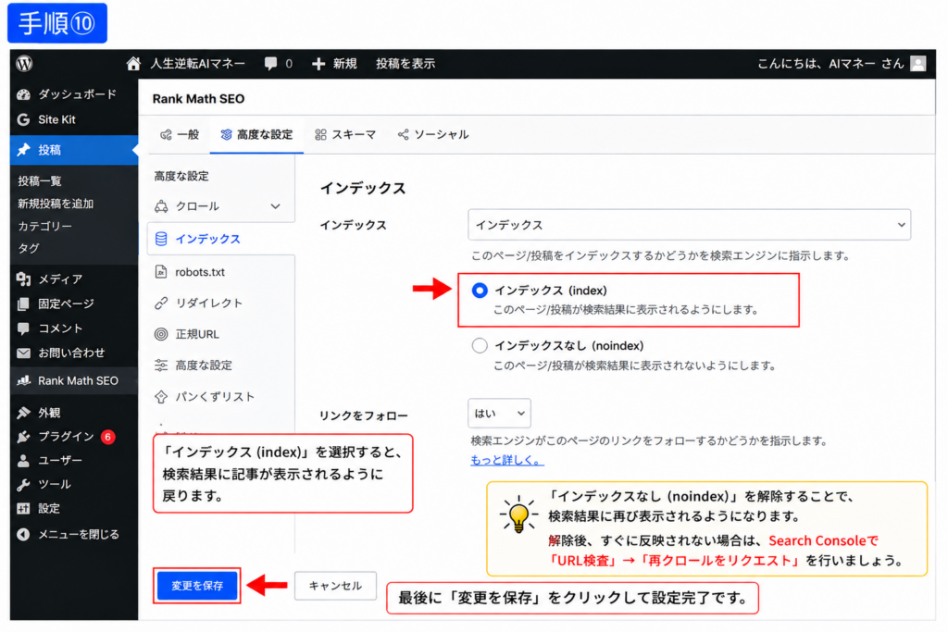Click the 正規URL target icon
The image size is (948, 632).
pyautogui.click(x=161, y=334)
